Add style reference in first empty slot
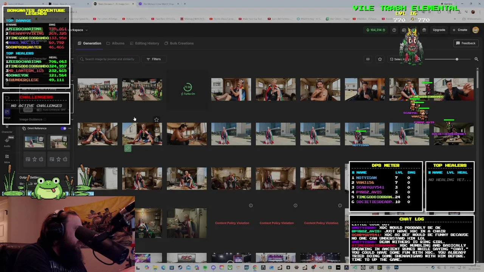This screenshot has width=484, height=272. tap(41, 159)
